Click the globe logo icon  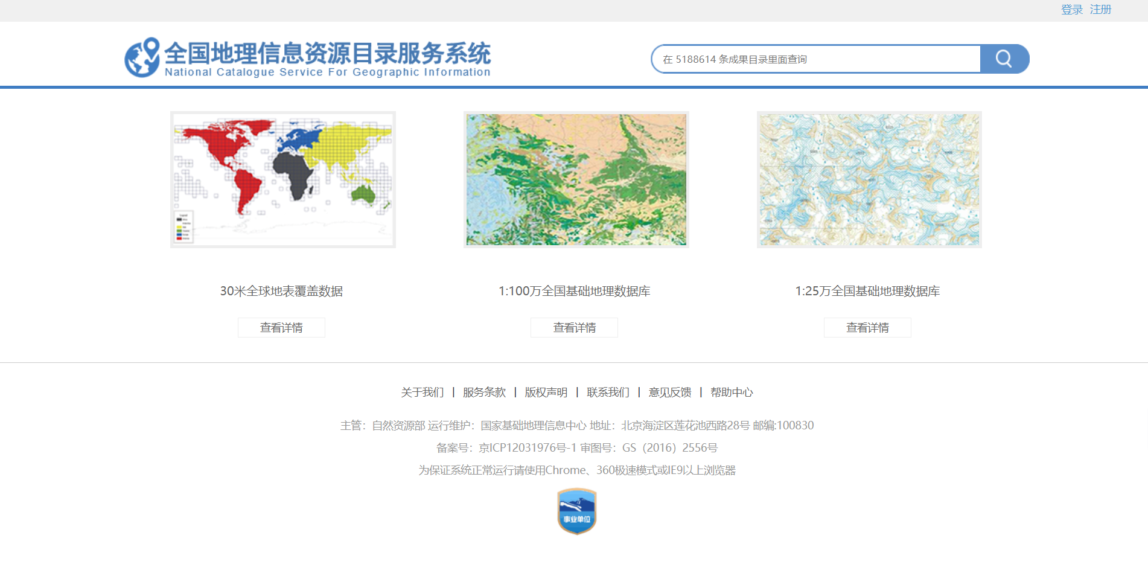coord(142,57)
